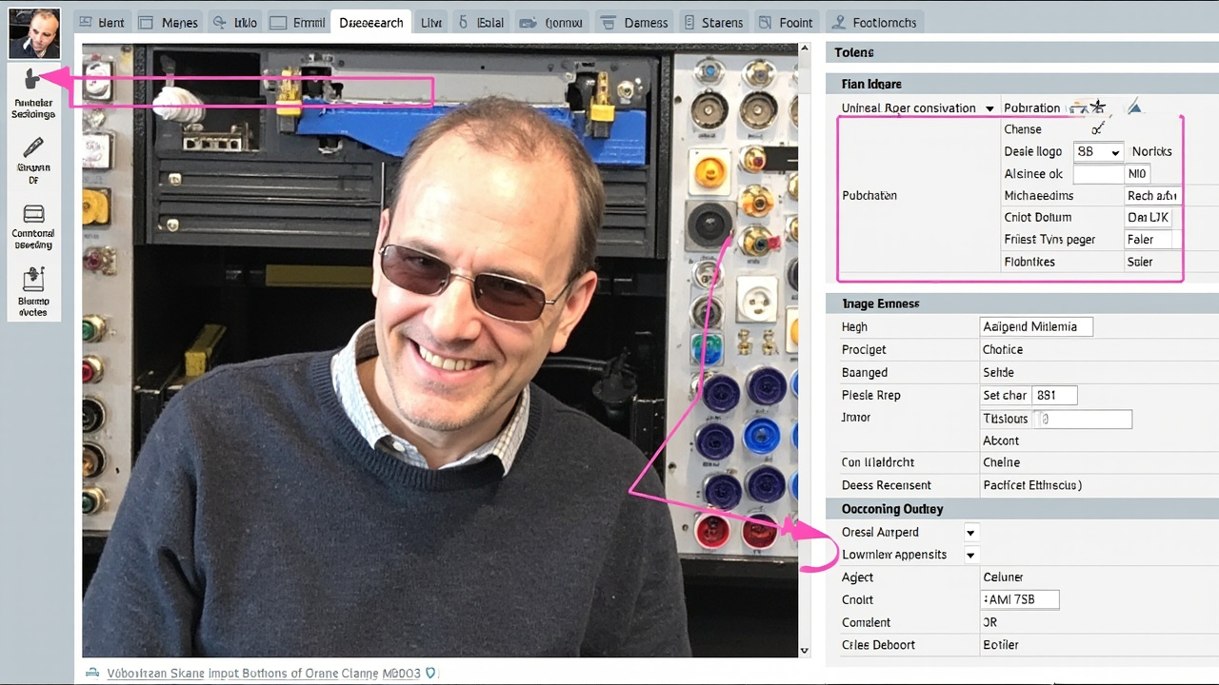
Task: Open the bottom image caption link
Action: [x=264, y=673]
